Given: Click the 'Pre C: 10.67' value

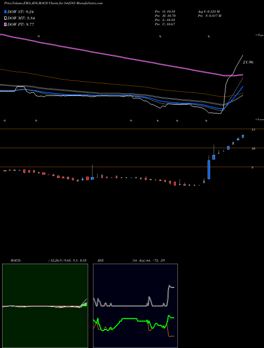Looking at the screenshot, I should click(x=165, y=24).
